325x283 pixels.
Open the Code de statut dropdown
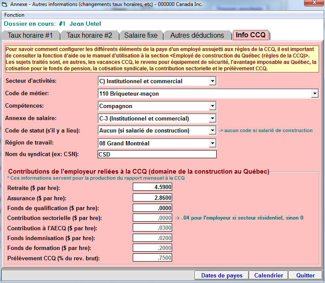pos(212,130)
